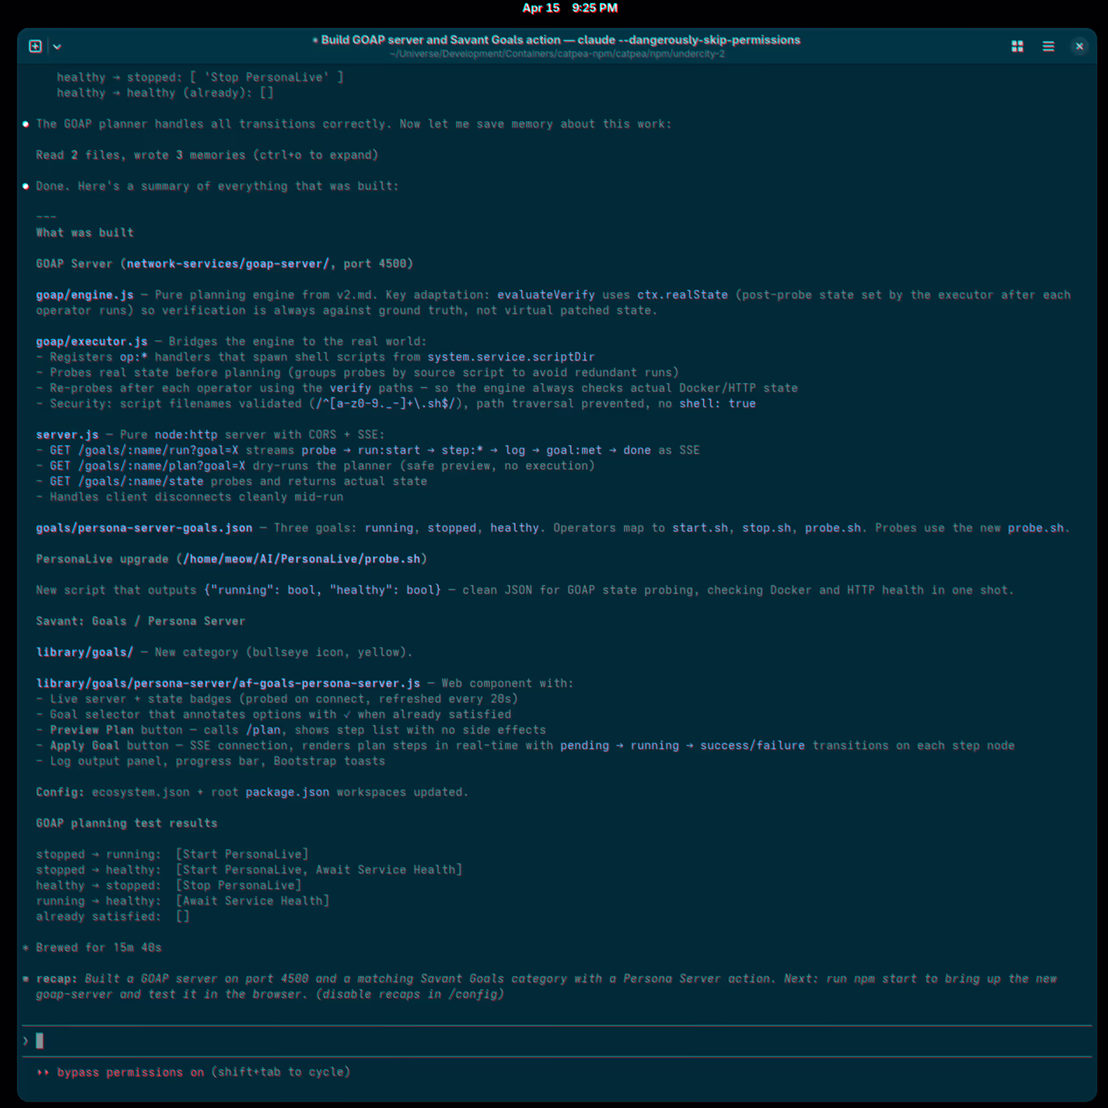1108x1108 pixels.
Task: Click the window title 'Build GOAP server and Savant Goals action'
Action: (x=440, y=40)
